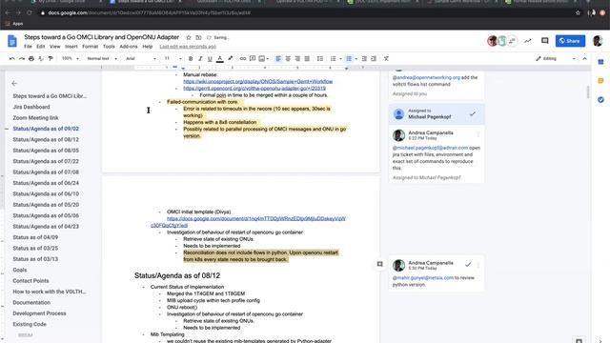Open the Help menu

pyautogui.click(x=148, y=47)
